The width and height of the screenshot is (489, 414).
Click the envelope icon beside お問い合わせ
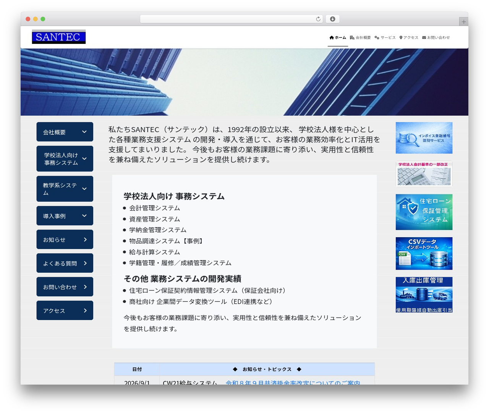(424, 37)
